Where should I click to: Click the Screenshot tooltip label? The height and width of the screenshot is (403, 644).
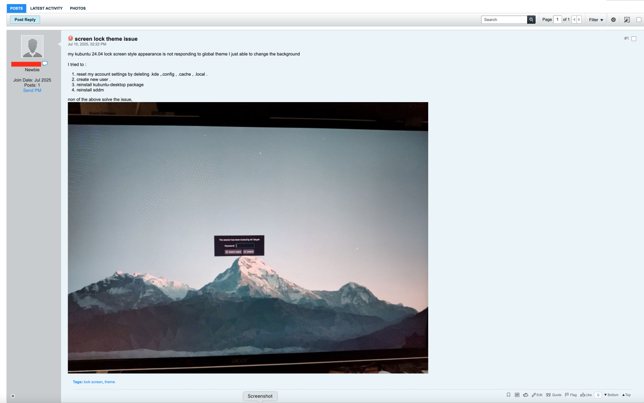tap(260, 396)
